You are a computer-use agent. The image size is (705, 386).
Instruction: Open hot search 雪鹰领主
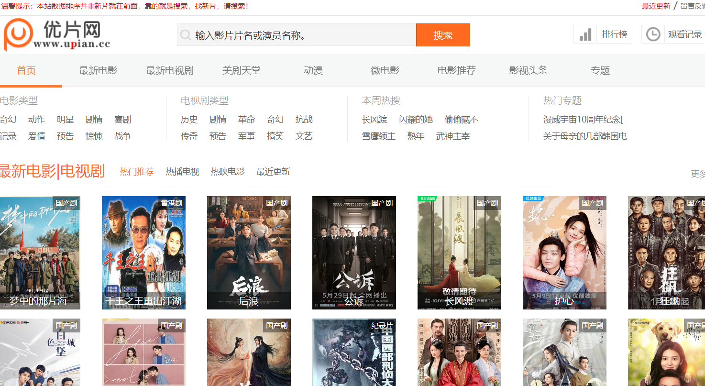[x=379, y=136]
